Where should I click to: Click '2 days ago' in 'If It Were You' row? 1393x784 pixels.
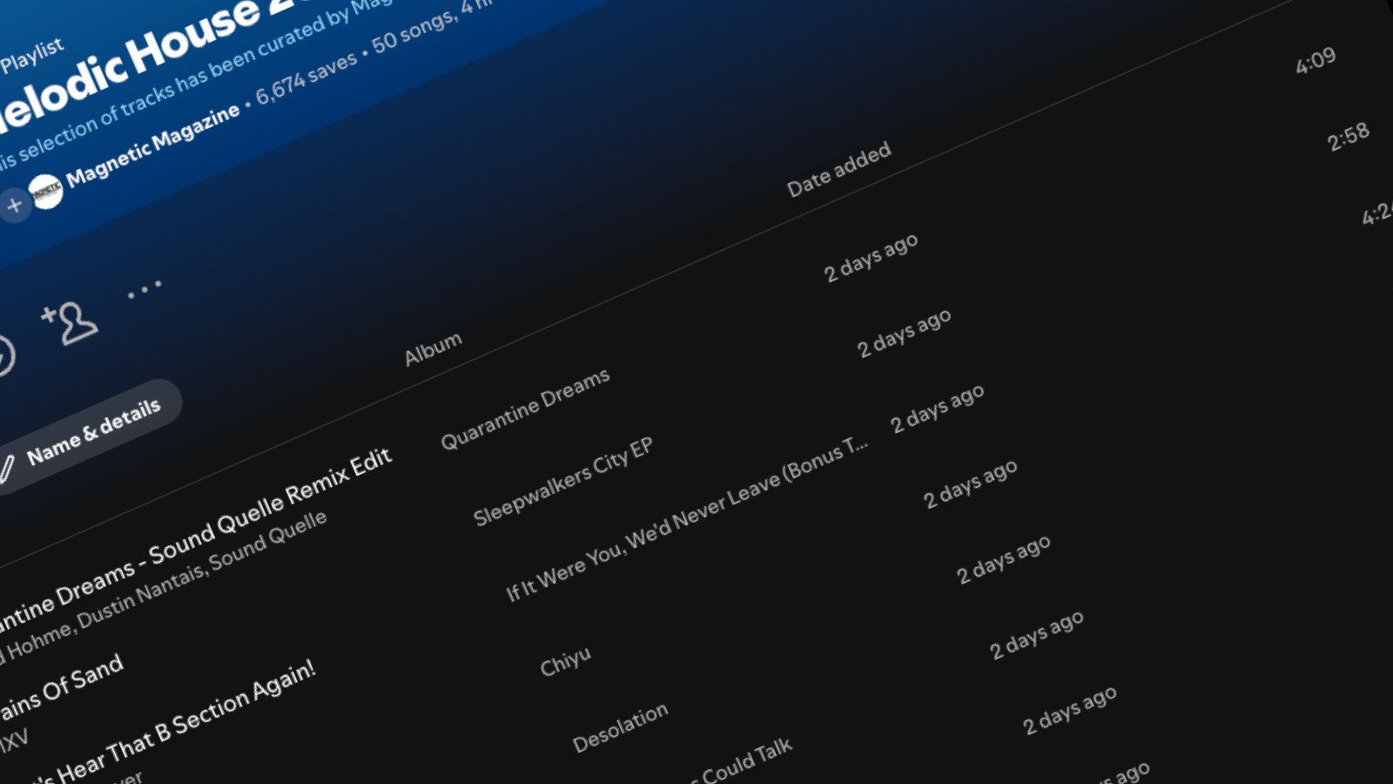[x=937, y=409]
